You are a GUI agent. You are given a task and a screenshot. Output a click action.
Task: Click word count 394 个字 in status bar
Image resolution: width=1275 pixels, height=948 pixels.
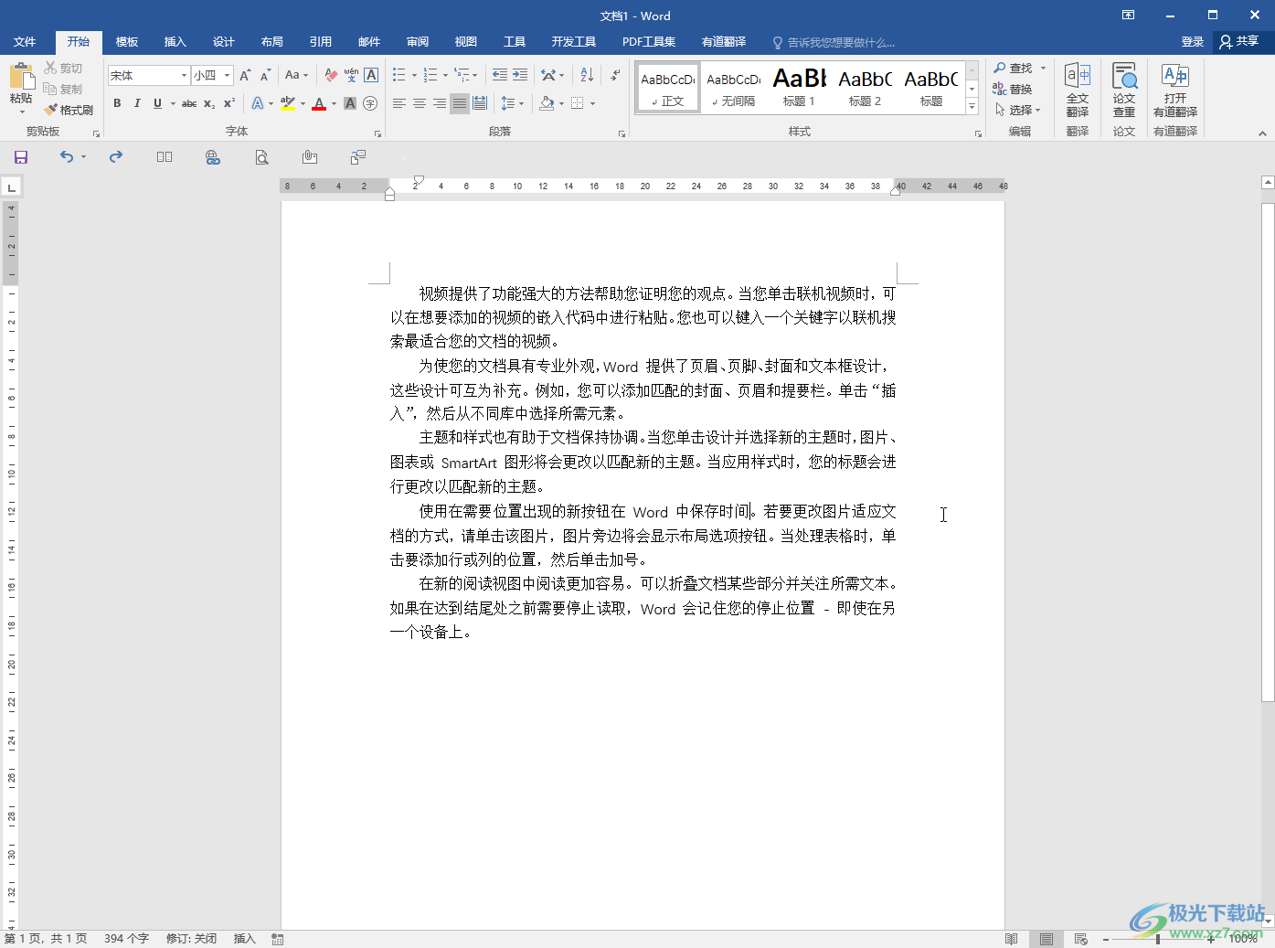pos(126,939)
